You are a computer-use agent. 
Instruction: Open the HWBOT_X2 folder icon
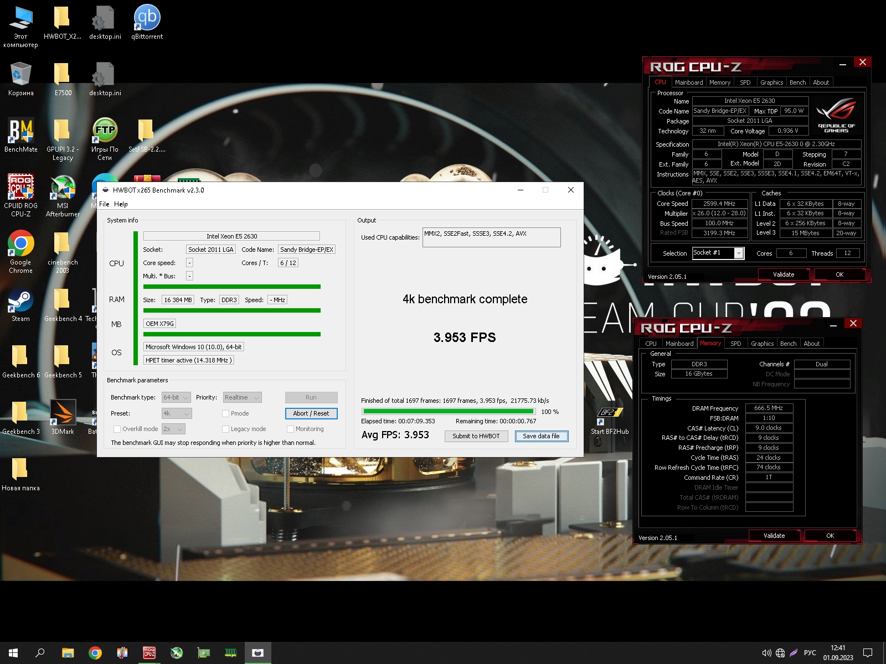coord(63,23)
